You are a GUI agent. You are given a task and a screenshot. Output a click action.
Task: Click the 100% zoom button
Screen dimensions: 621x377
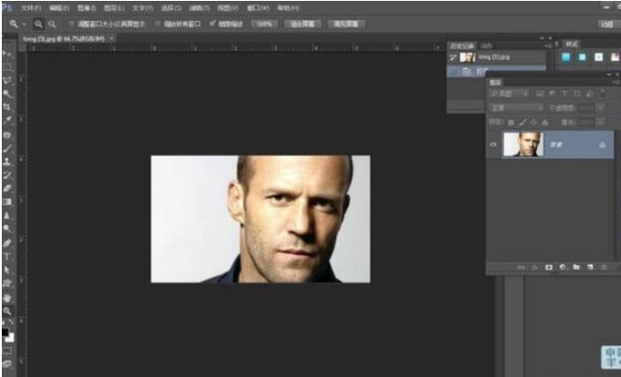(264, 24)
